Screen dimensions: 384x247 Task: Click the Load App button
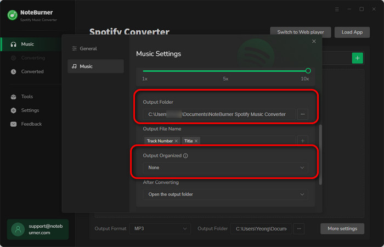(x=352, y=32)
